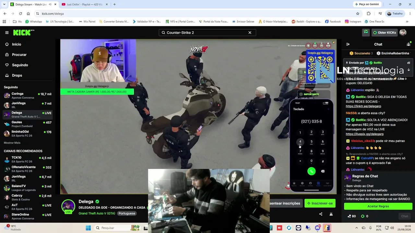Open the Grand Theft Auto V category link
This screenshot has width=415, height=233.
[97, 214]
